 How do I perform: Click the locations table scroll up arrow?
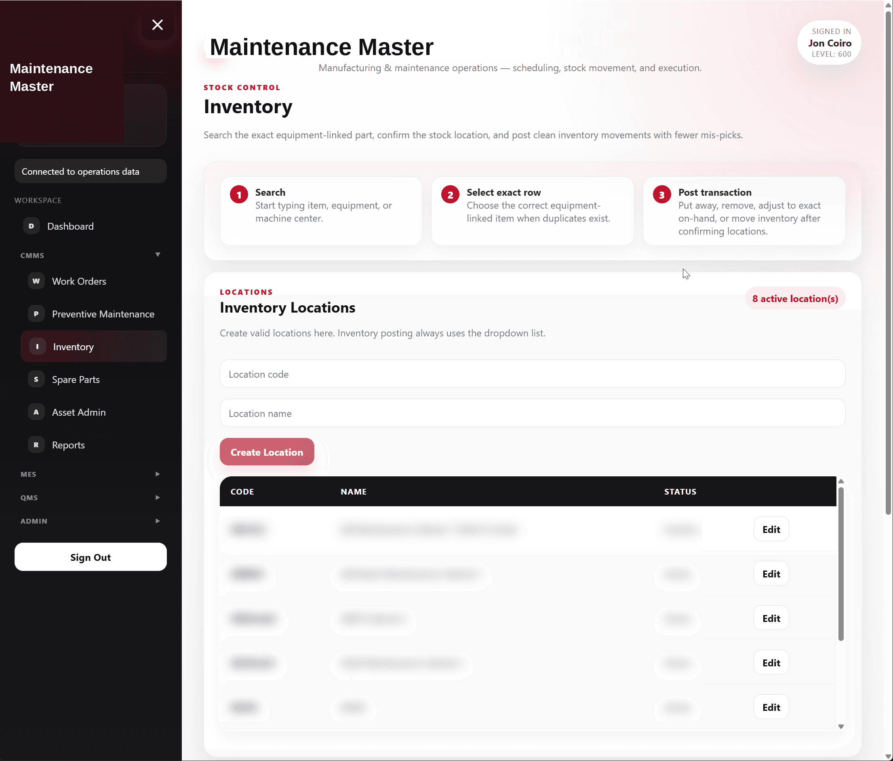pyautogui.click(x=841, y=481)
